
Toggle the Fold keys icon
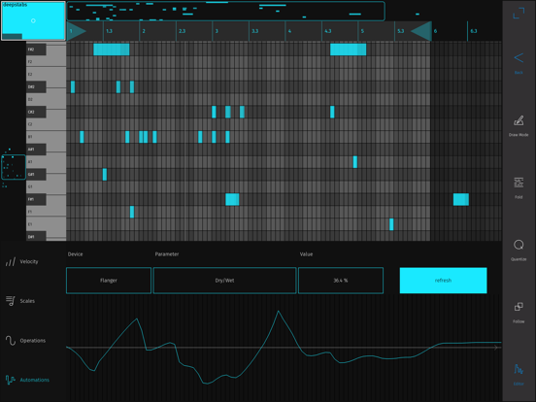[519, 183]
